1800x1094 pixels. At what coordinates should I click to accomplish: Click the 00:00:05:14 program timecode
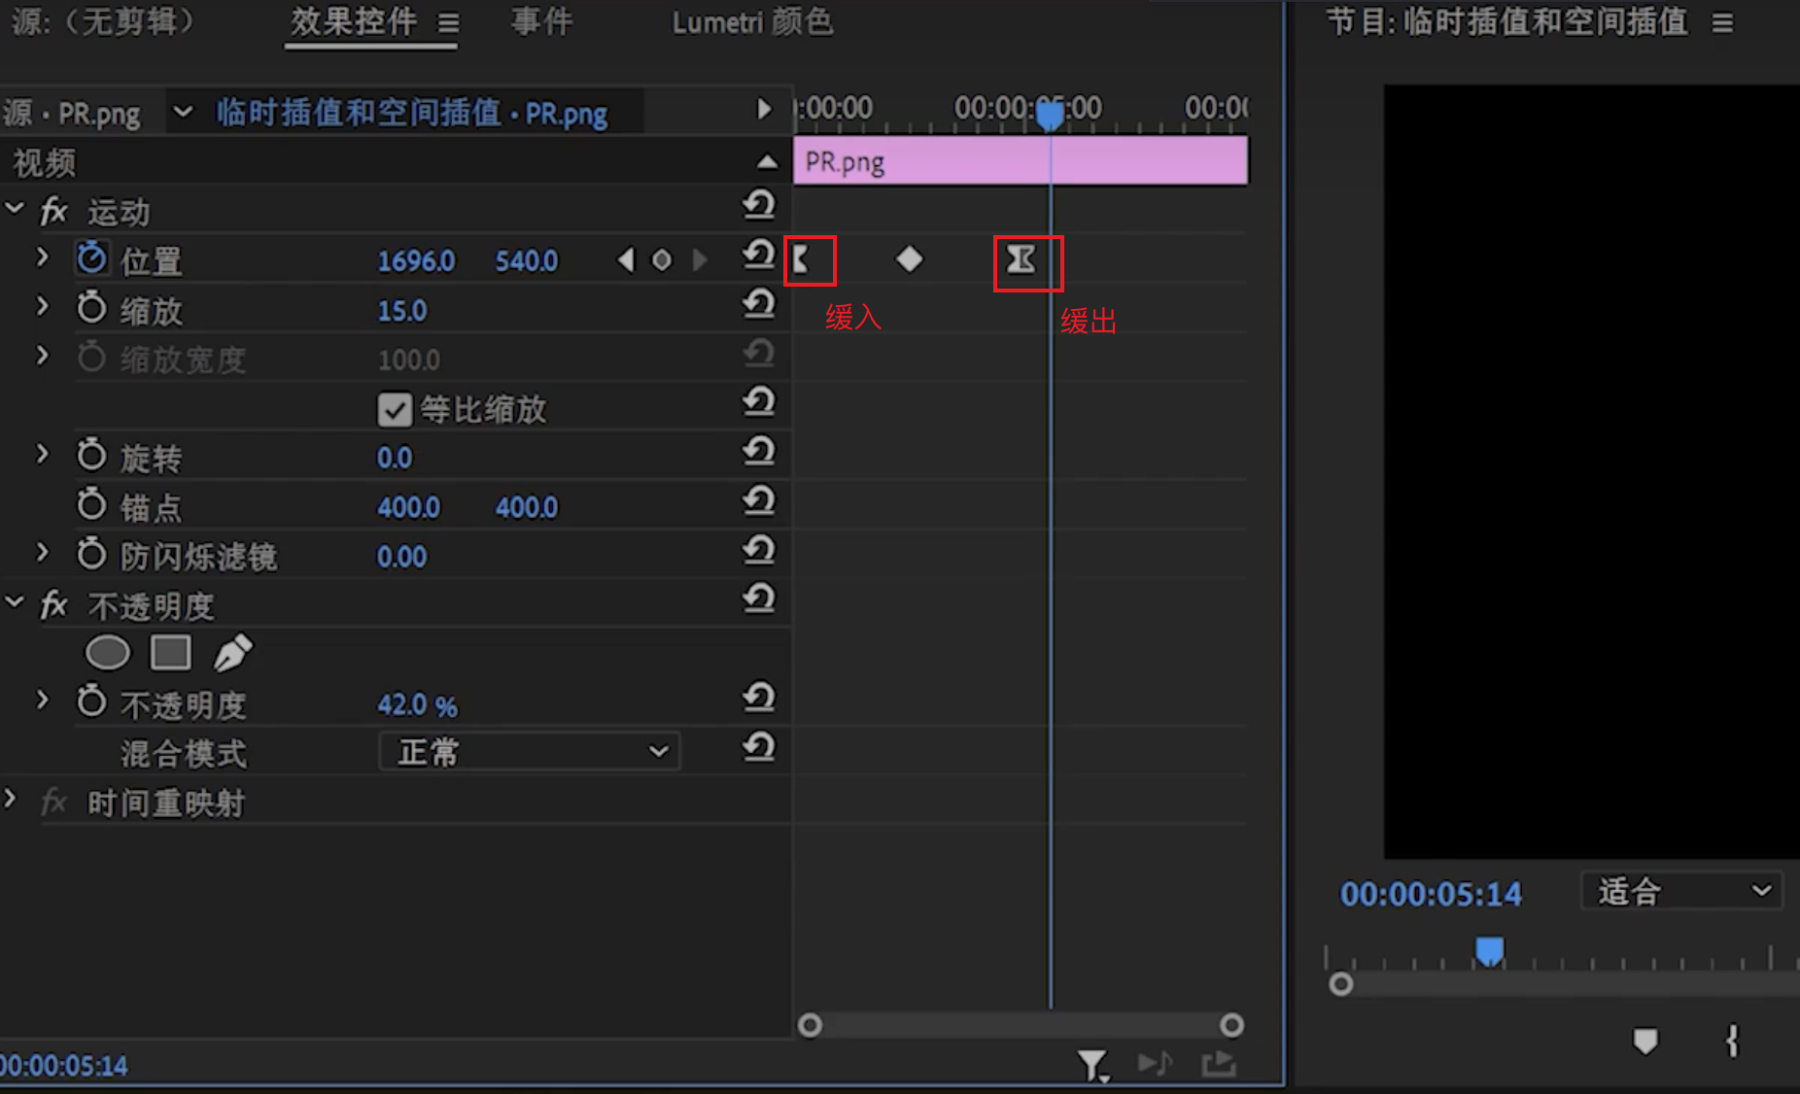tap(1431, 894)
